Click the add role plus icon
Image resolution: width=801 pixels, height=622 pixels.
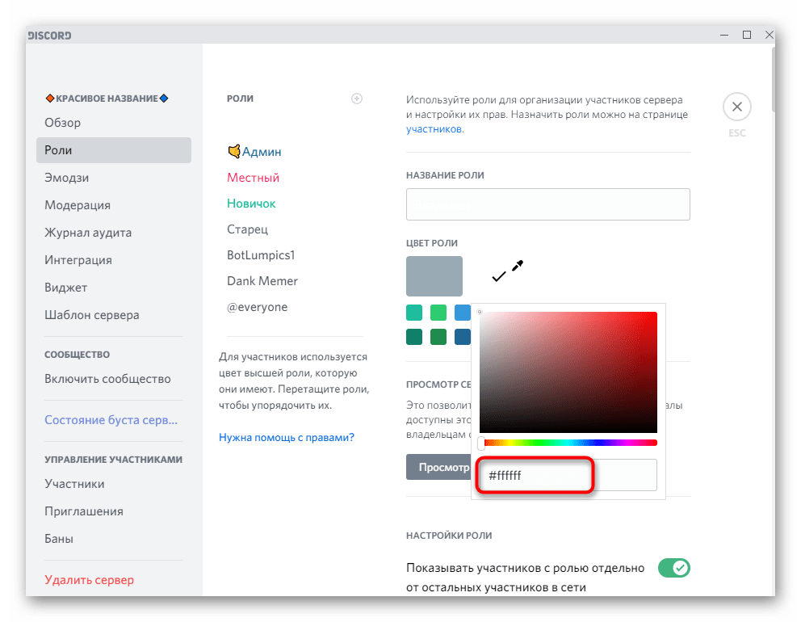click(357, 99)
